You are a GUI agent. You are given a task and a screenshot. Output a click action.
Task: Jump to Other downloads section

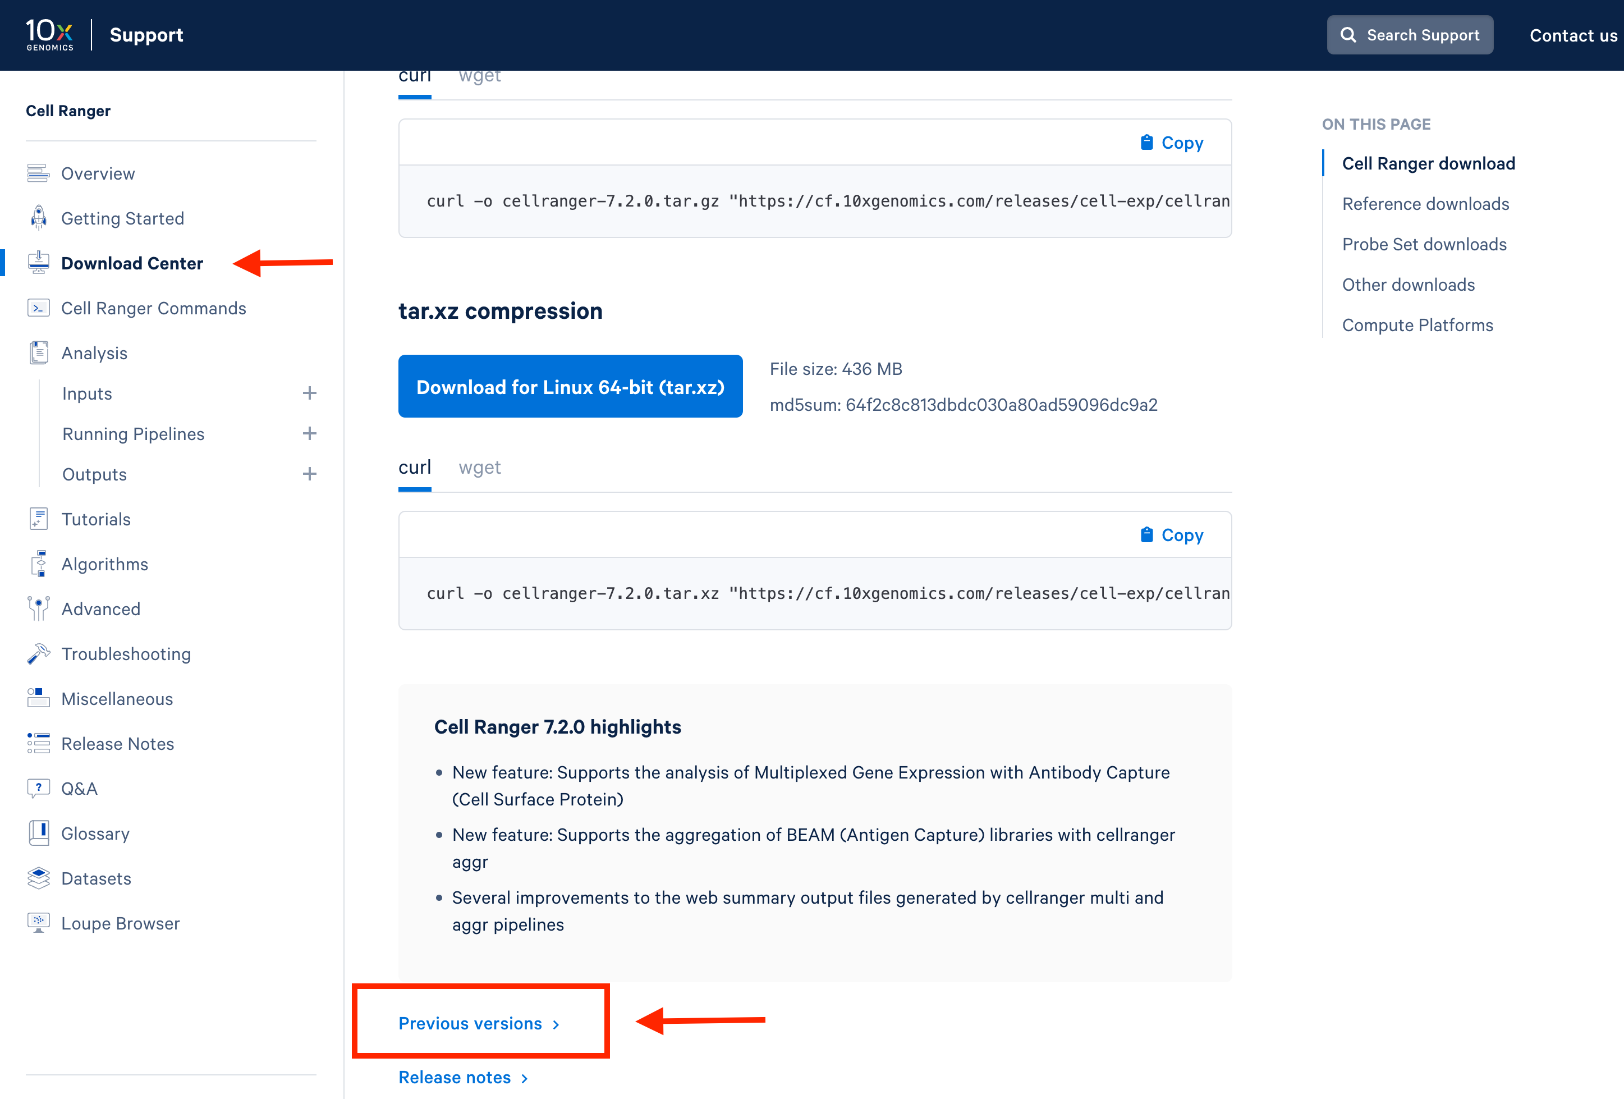1408,285
